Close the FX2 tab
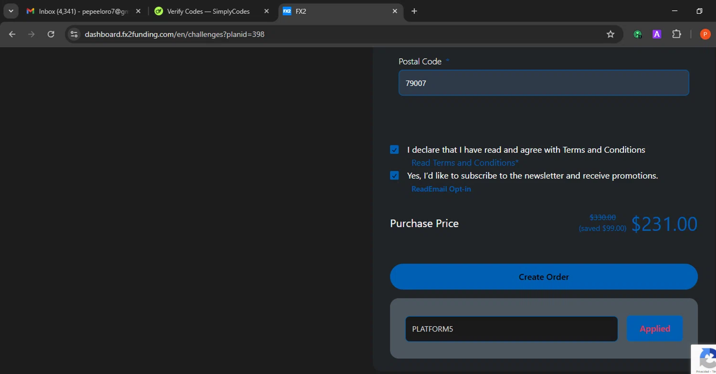 tap(395, 11)
